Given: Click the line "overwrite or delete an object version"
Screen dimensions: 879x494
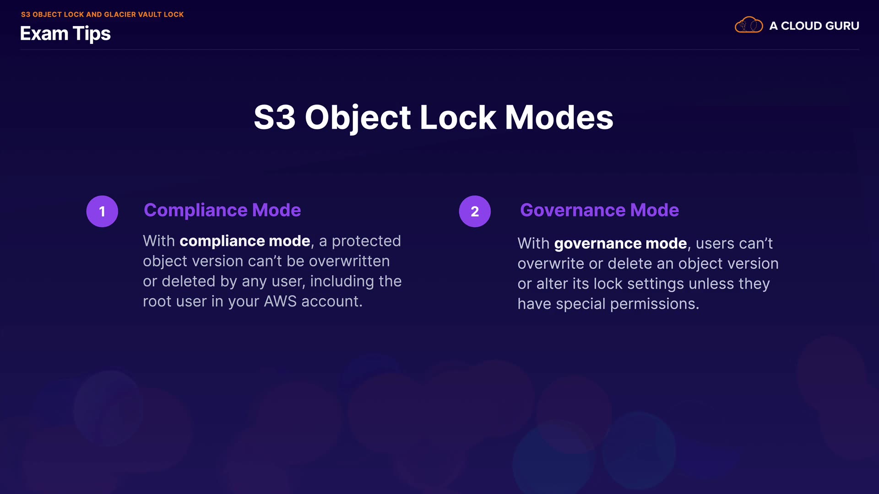Looking at the screenshot, I should point(648,264).
